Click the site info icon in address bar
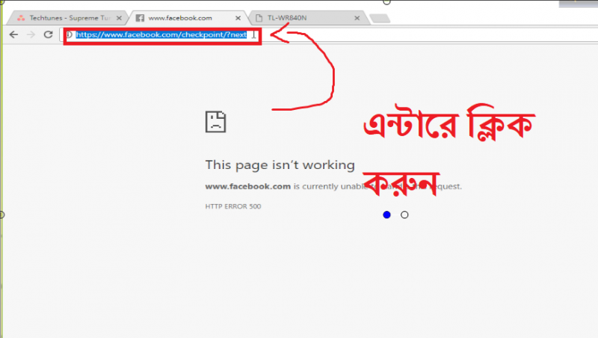The width and height of the screenshot is (598, 338). coord(69,34)
